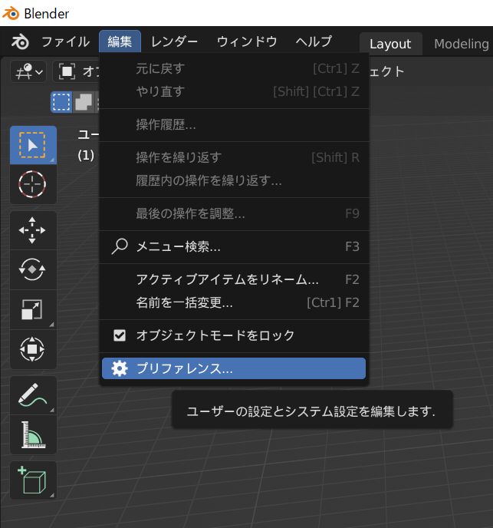This screenshot has height=528, width=493.
Task: Open the object interaction mode dropdown
Action: click(x=76, y=71)
